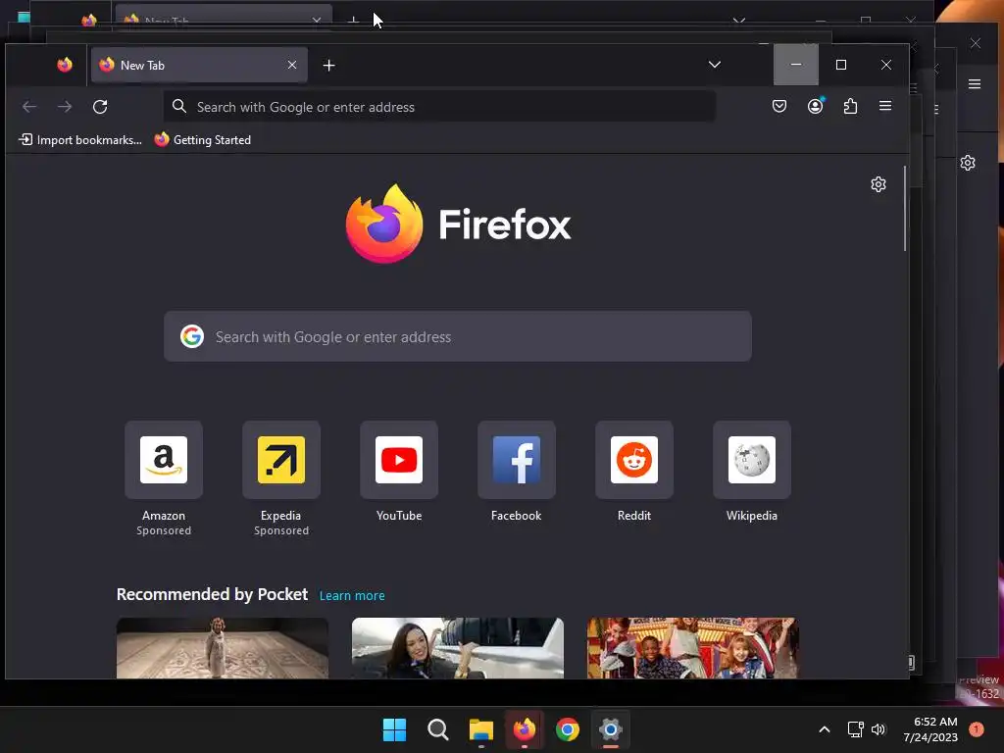1004x753 pixels.
Task: Click the page vertical scrollbar
Action: (905, 209)
